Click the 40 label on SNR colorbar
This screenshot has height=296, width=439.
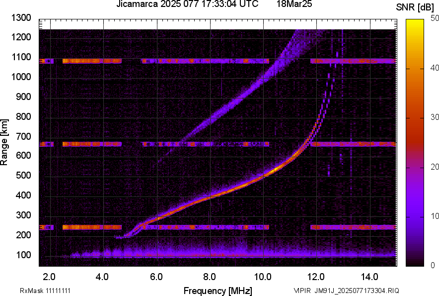coord(435,68)
